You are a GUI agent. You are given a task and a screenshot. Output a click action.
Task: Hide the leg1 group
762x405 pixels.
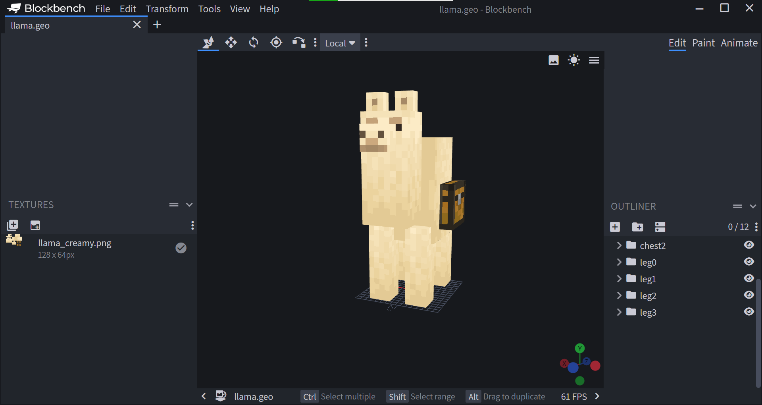749,278
